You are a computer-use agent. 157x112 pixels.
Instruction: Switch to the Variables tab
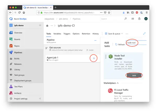click(x=57, y=34)
